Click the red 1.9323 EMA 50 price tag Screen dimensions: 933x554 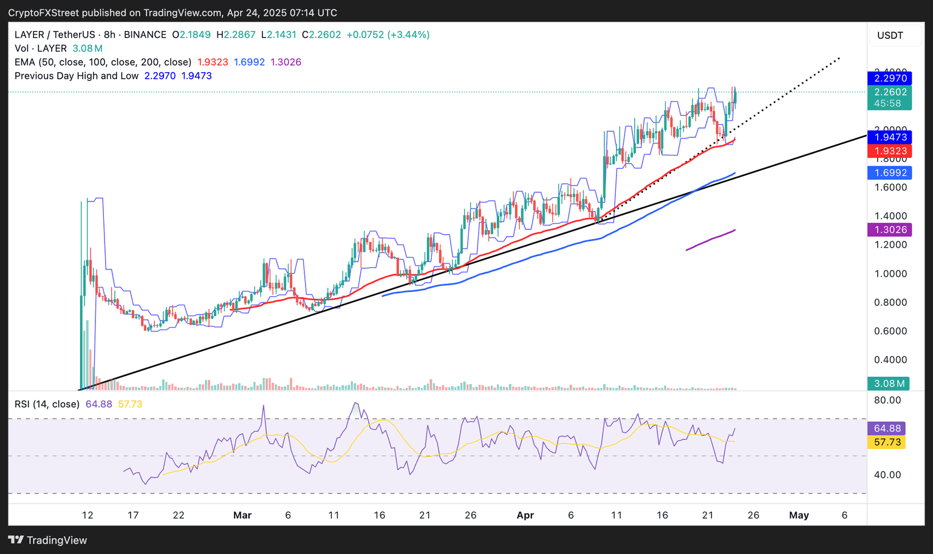point(890,151)
